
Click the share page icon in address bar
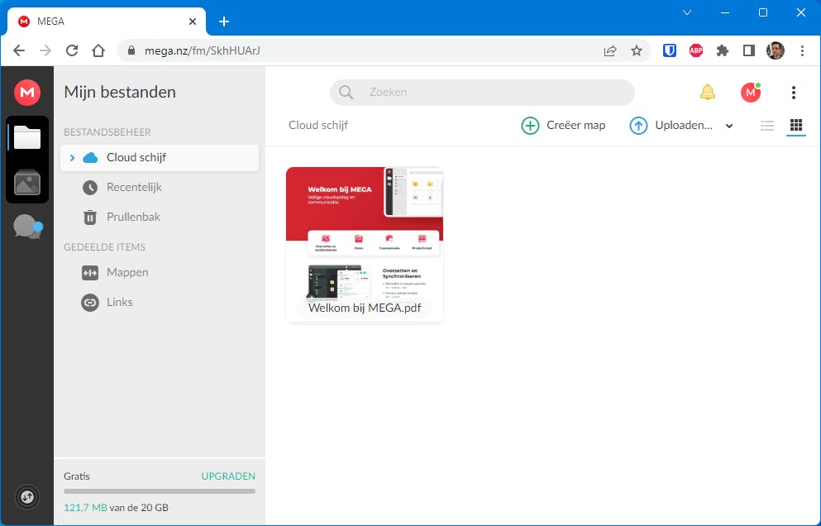610,50
